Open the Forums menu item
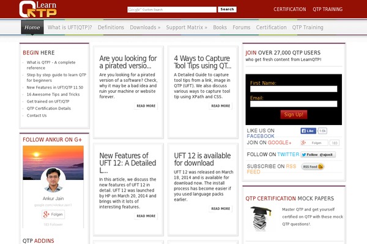 point(242,27)
